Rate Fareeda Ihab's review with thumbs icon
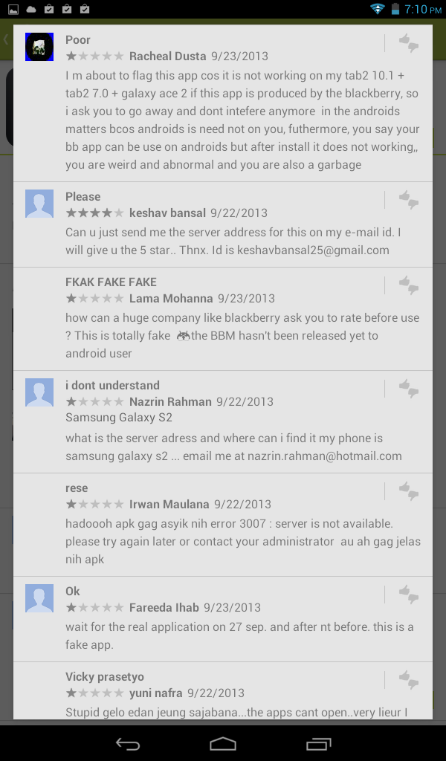Viewport: 446px width, 761px height. [x=409, y=595]
